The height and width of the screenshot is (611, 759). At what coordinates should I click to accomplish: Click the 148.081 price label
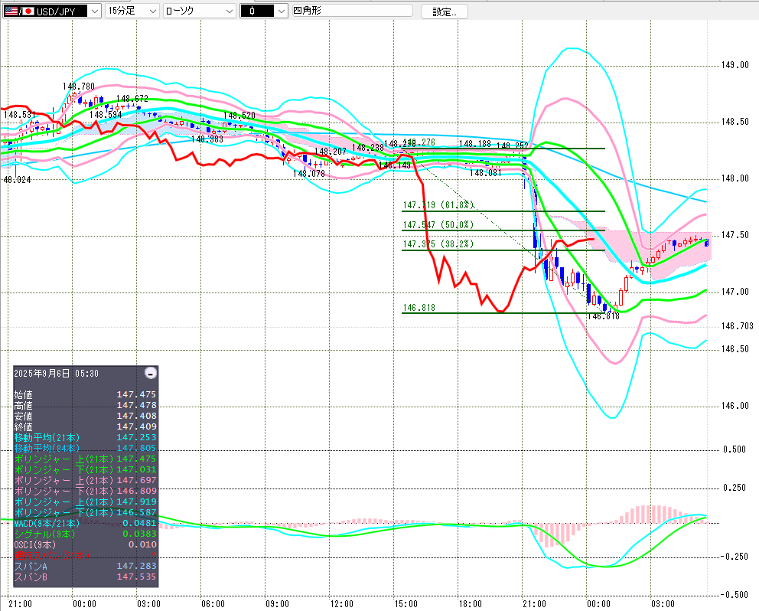click(x=486, y=173)
